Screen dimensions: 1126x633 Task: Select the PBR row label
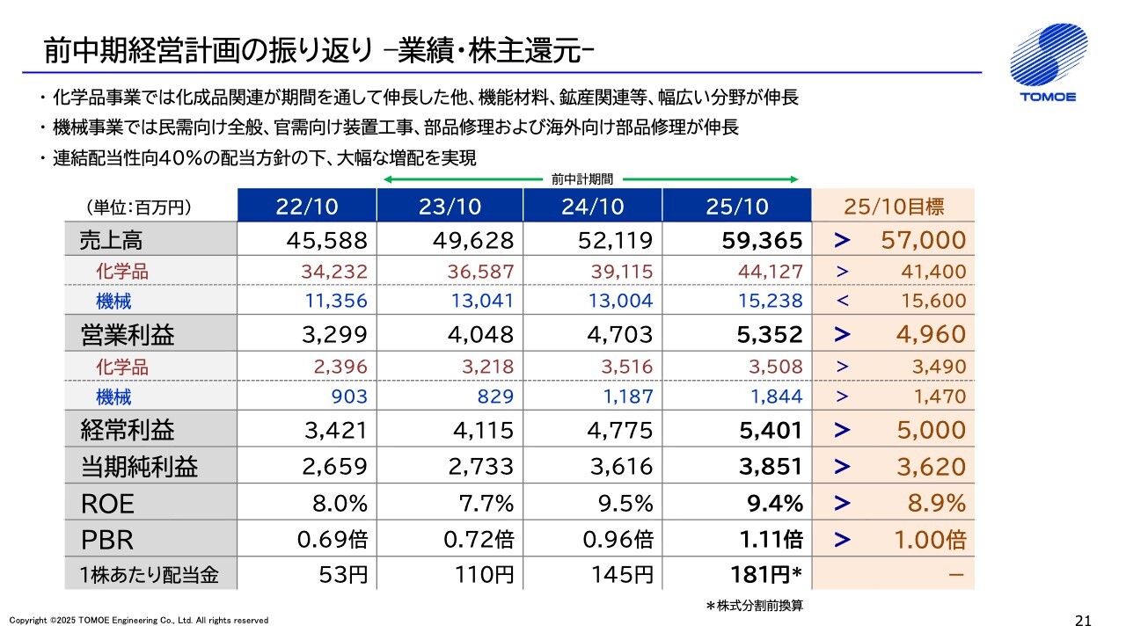click(x=100, y=539)
